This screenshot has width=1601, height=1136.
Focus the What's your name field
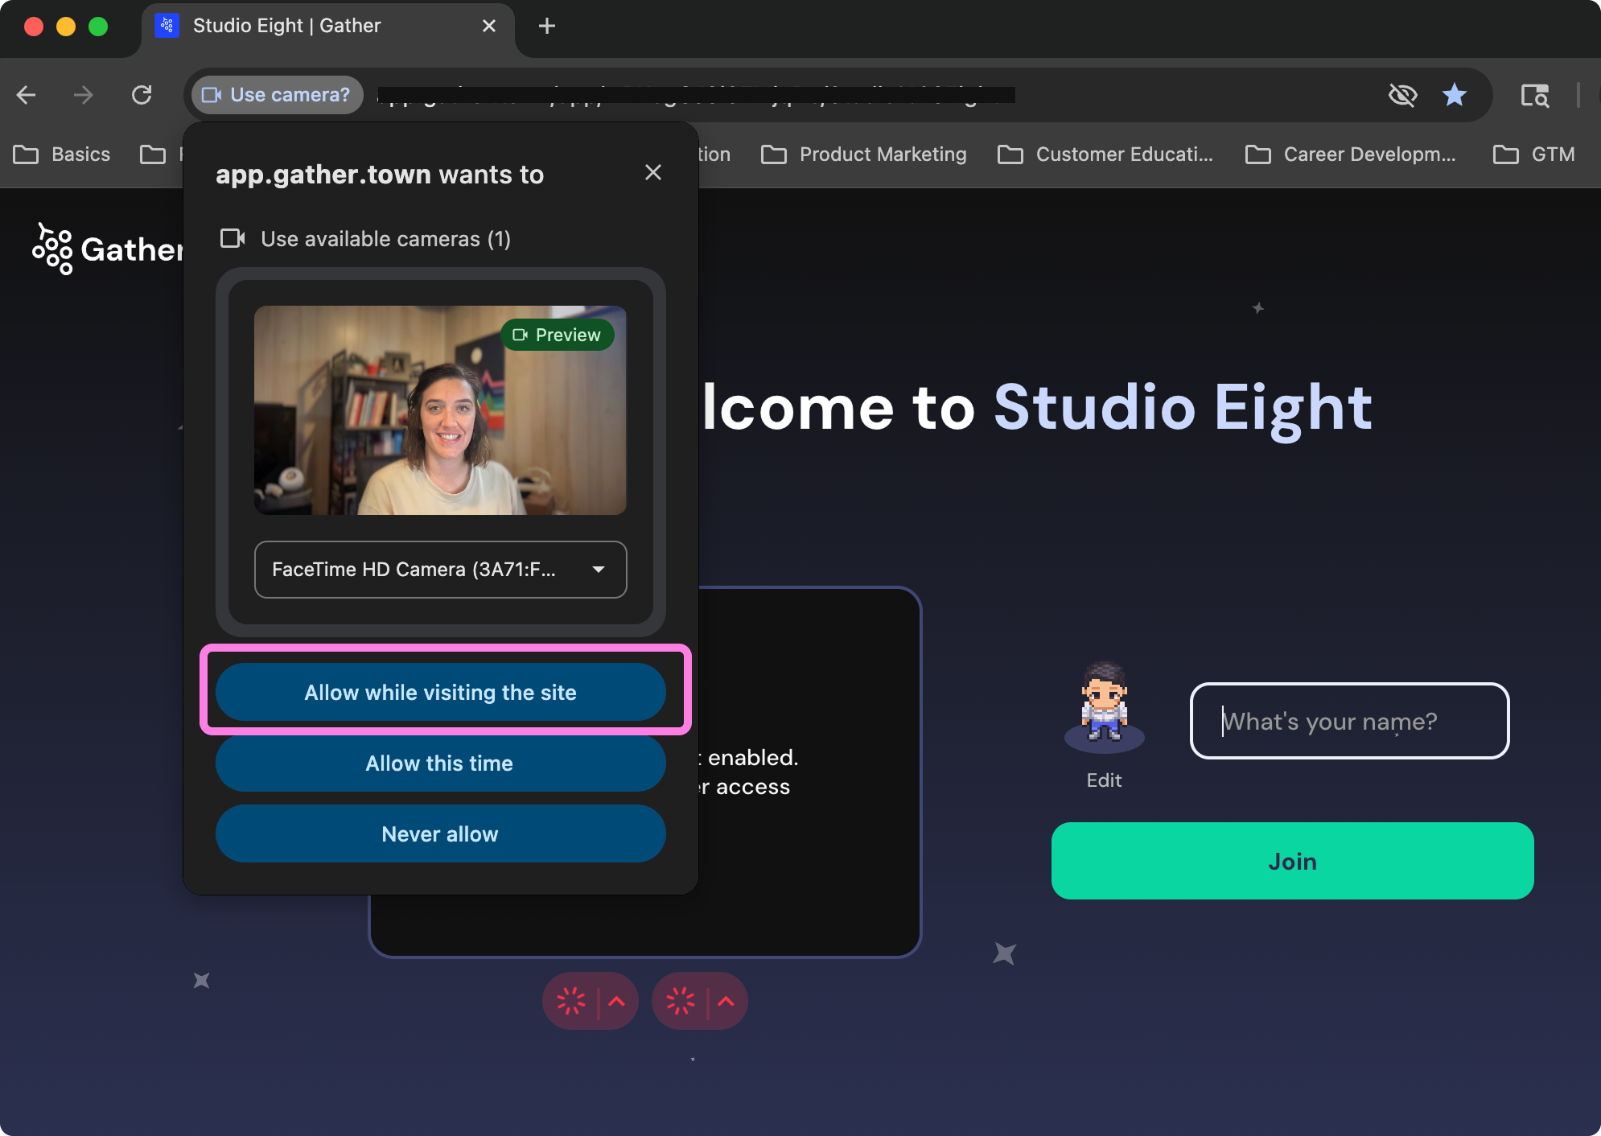pos(1349,721)
